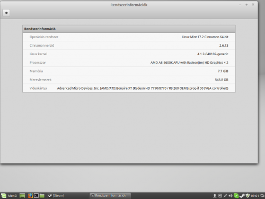Launch Firefox from the panel
The width and height of the screenshot is (265, 199).
point(30,196)
